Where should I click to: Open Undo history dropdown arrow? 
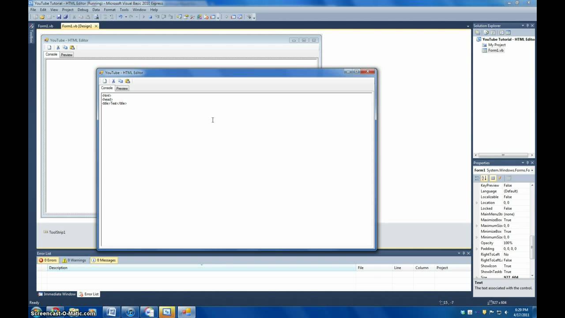(126, 17)
